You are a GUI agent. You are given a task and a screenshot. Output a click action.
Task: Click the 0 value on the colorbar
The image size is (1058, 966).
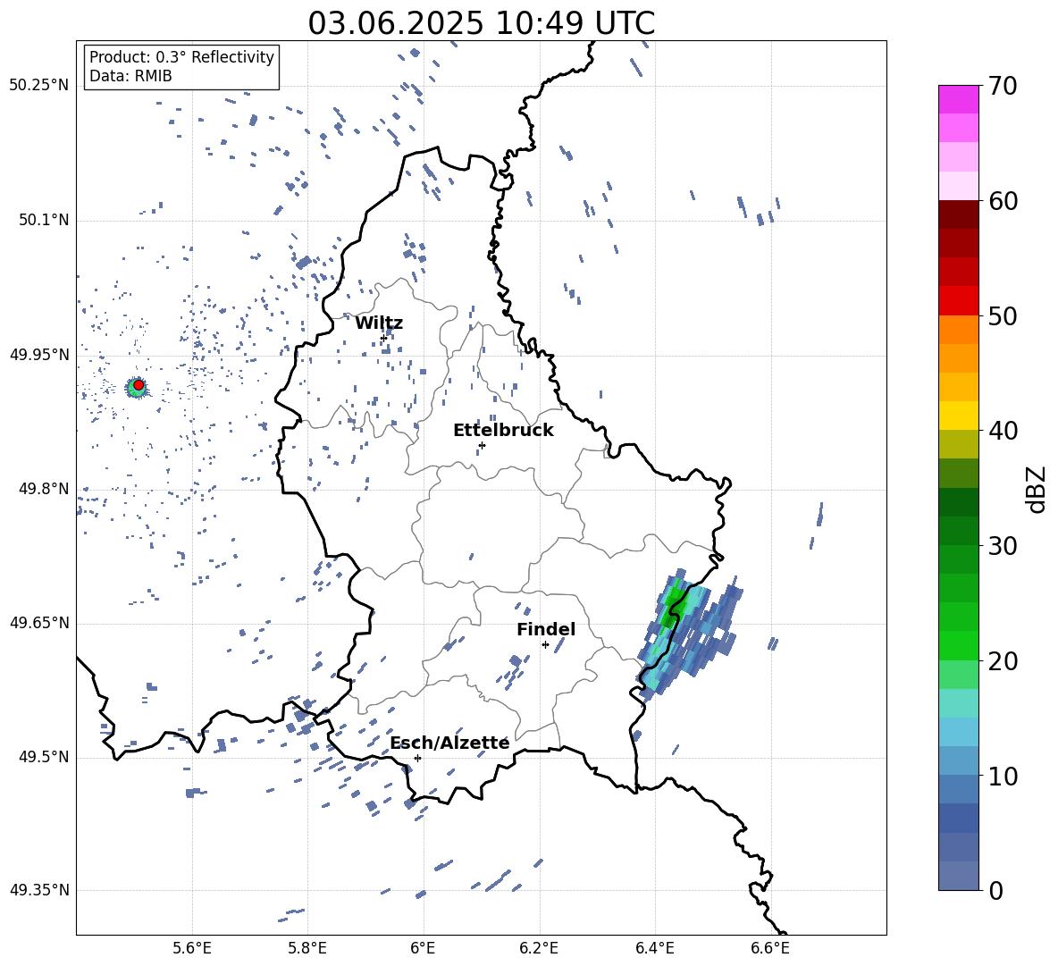pyautogui.click(x=995, y=891)
